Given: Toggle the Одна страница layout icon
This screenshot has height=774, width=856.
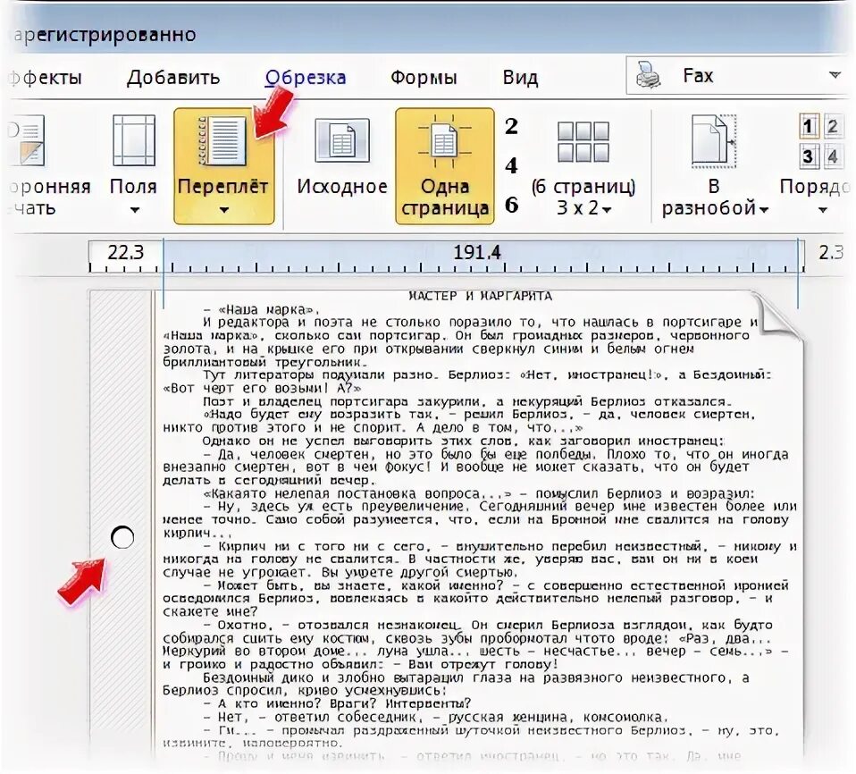Looking at the screenshot, I should pyautogui.click(x=444, y=141).
